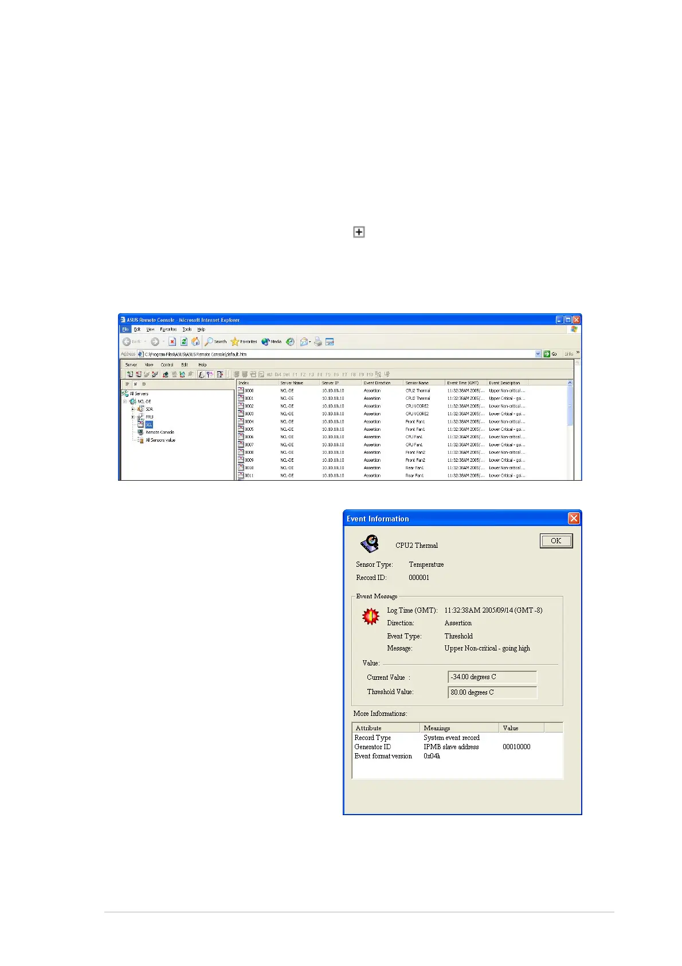Click the IE Refresh toolbar icon

coord(184,341)
